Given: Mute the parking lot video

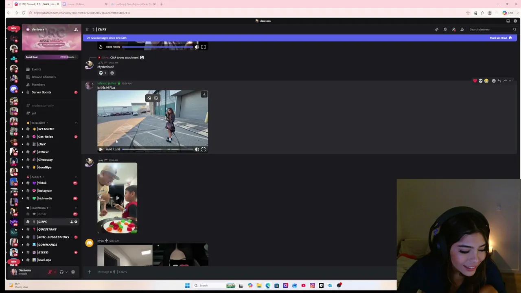Looking at the screenshot, I should click(x=197, y=149).
